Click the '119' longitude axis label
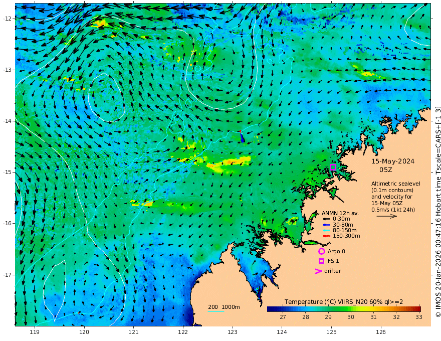 34,332
